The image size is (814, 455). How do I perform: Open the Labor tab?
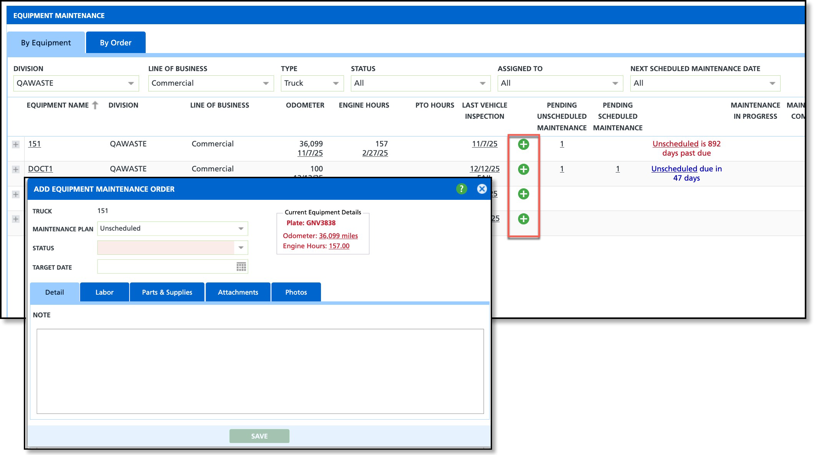tap(104, 292)
